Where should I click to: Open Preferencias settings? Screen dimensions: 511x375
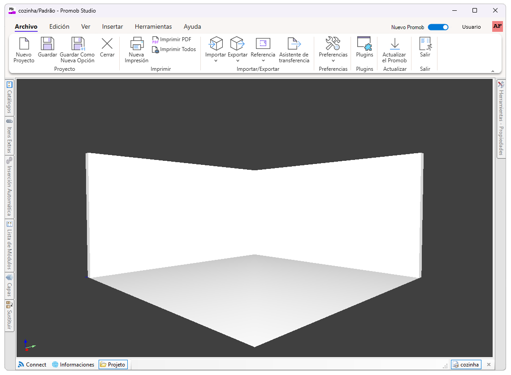click(333, 47)
